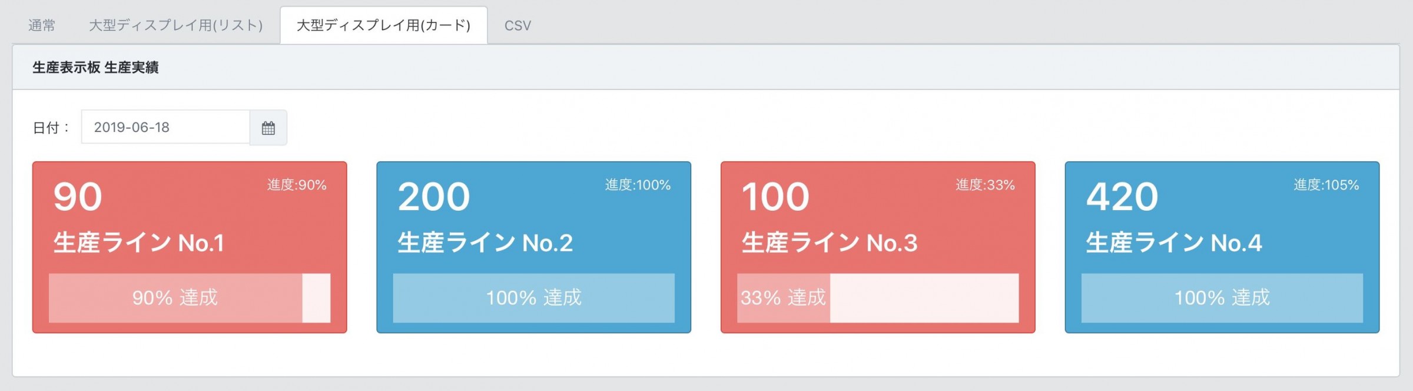Click the 進度:33% label
This screenshot has width=1413, height=391.
click(985, 185)
